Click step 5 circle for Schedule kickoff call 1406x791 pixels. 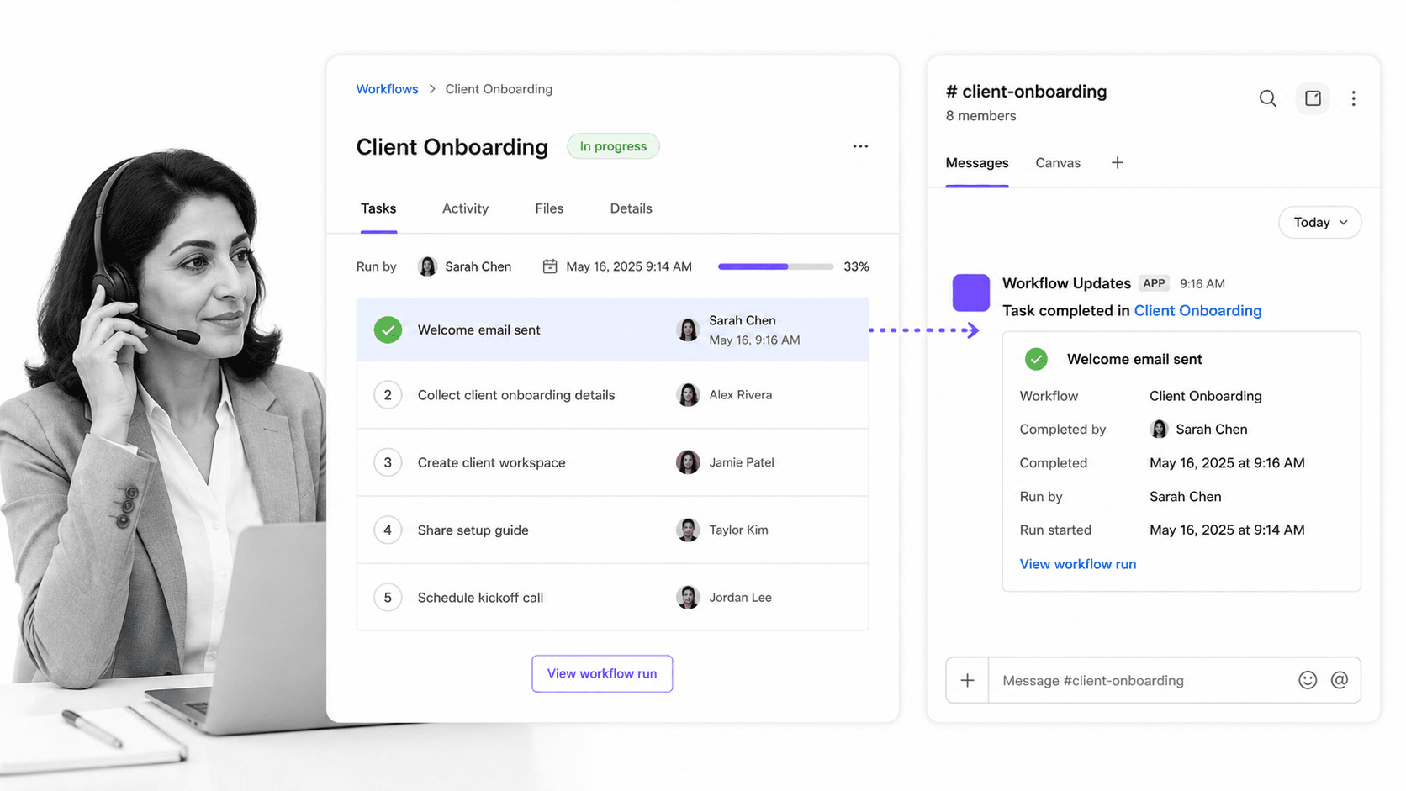[x=388, y=598]
